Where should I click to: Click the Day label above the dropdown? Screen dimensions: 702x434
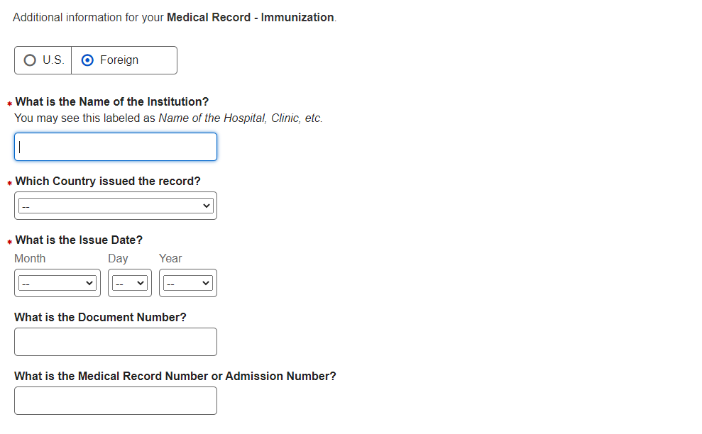point(118,258)
